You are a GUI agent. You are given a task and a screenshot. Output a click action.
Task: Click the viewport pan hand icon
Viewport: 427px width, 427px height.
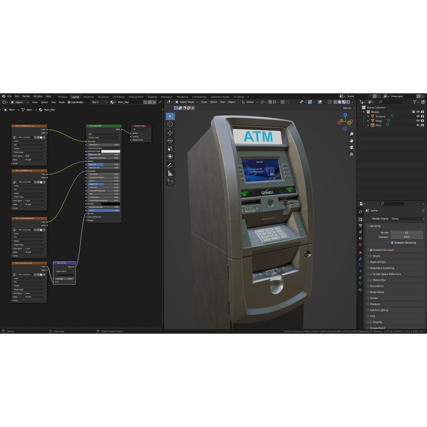(351, 141)
